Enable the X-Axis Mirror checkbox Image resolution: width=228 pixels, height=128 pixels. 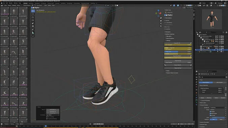pyautogui.click(x=165, y=23)
